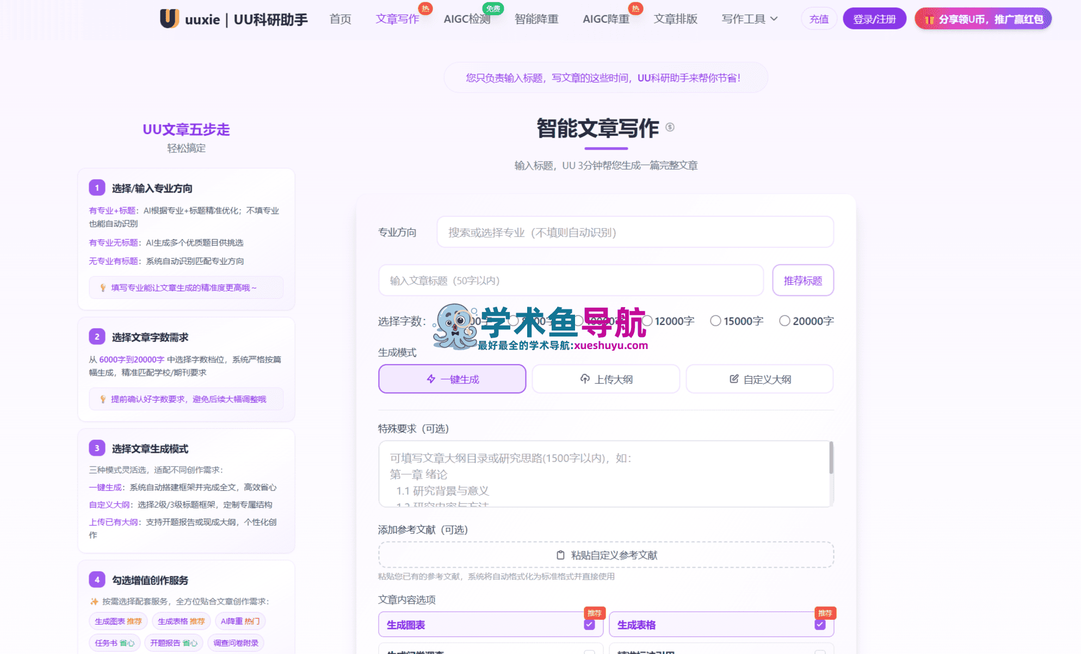Click the 一键生成 purple text in step 3
Screen dimensions: 1081x654
105,487
